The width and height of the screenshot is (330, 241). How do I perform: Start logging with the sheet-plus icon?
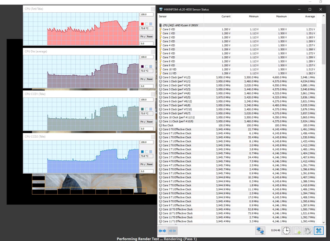[x=297, y=231]
